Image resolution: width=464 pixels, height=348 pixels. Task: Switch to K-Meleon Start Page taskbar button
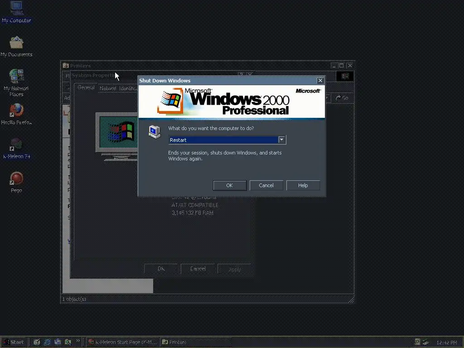(x=123, y=342)
